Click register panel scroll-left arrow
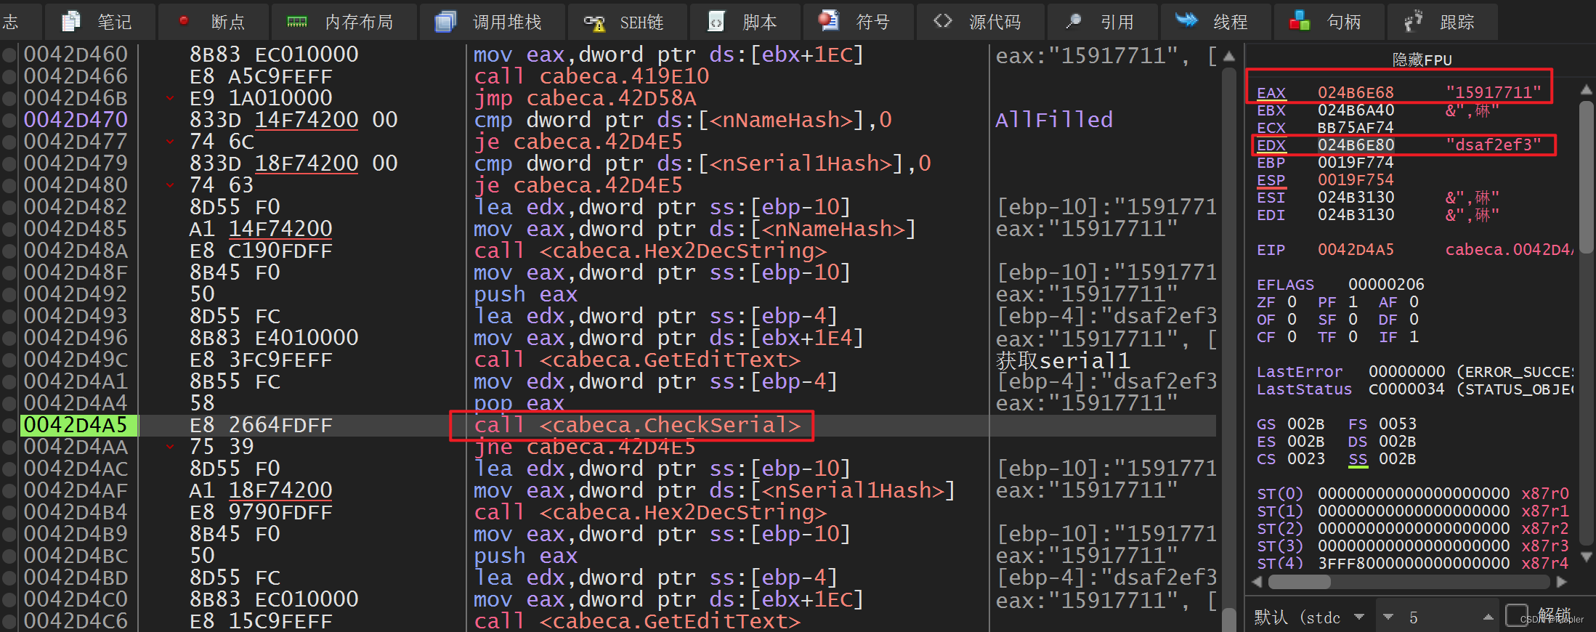 point(1257,582)
